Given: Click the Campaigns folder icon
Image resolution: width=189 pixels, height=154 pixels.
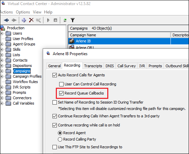Looking at the screenshot, I should pyautogui.click(x=8, y=71).
